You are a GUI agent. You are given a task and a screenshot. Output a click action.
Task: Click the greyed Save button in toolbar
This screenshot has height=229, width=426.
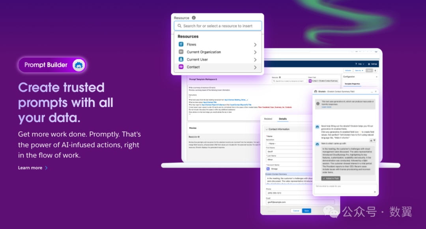point(369,70)
